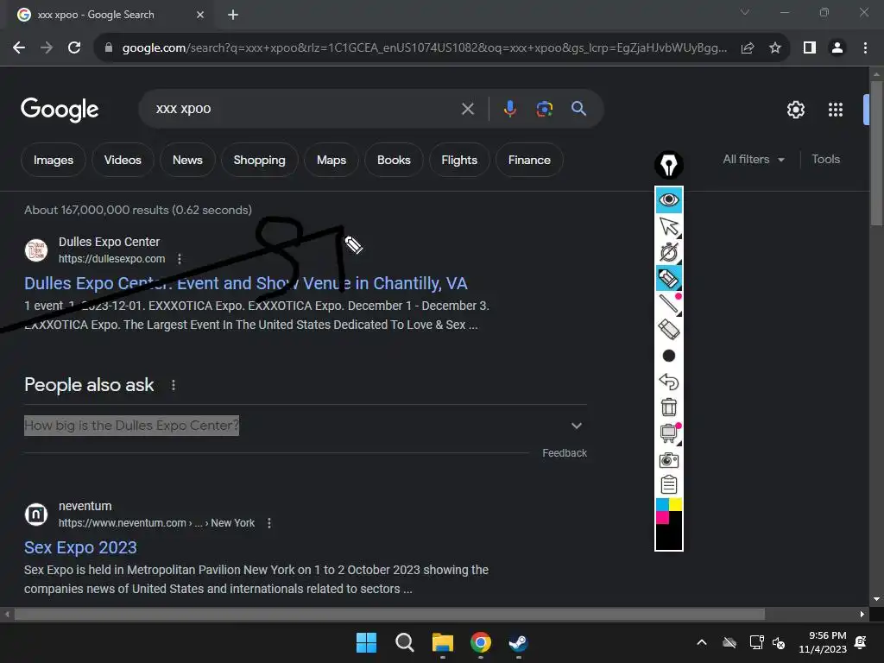The width and height of the screenshot is (884, 663).
Task: Pick the magenta color swatch
Action: 662,518
